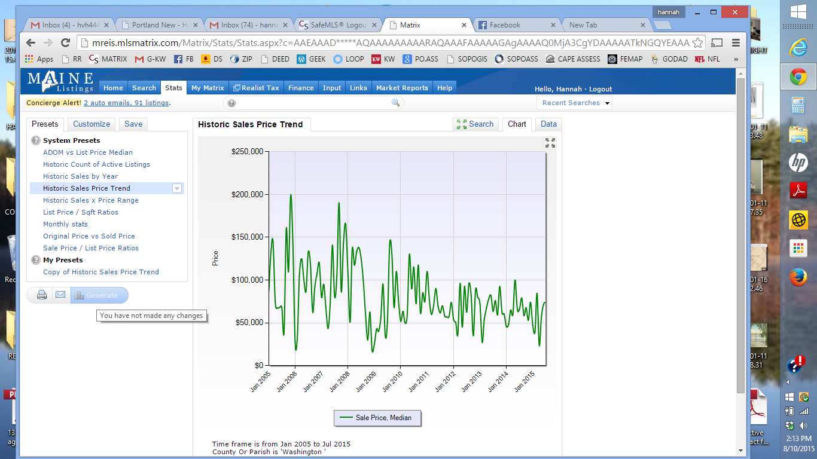Click the 2 auto emails, 91 listings link
This screenshot has height=459, width=817.
pos(126,103)
